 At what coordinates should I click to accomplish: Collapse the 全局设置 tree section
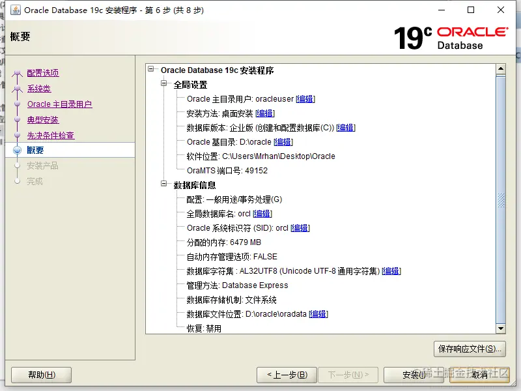[x=164, y=83]
